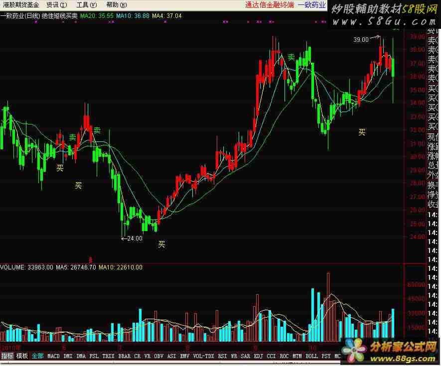
Task: Switch to the MTM indicator
Action: click(x=297, y=356)
